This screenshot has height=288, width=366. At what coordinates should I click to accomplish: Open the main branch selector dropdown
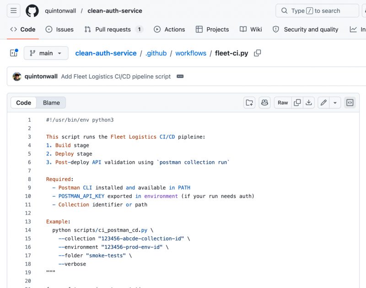click(x=46, y=53)
